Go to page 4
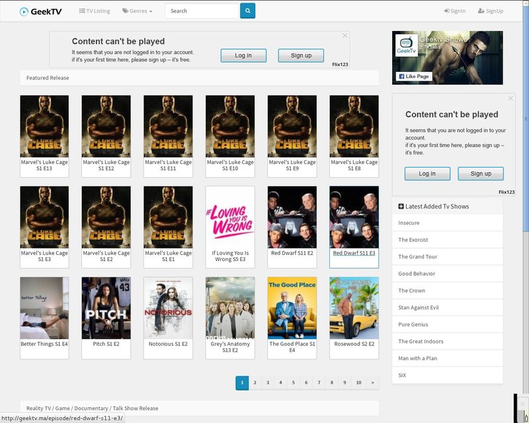529x423 pixels. click(280, 383)
